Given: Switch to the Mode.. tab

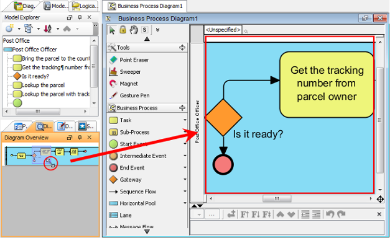Looking at the screenshot, I should click(x=56, y=6).
